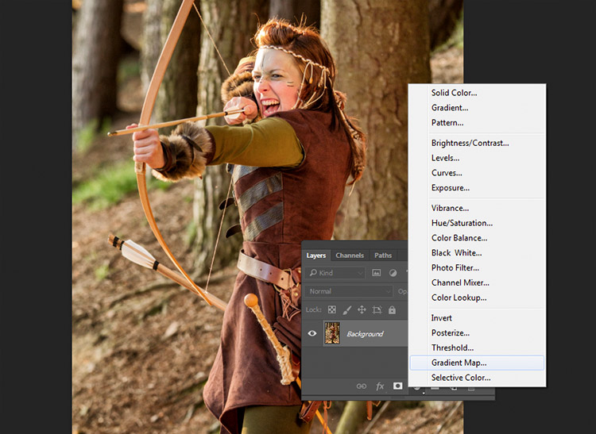Screen dimensions: 596x434
Task: Hide the Background layer eye icon
Action: point(312,333)
